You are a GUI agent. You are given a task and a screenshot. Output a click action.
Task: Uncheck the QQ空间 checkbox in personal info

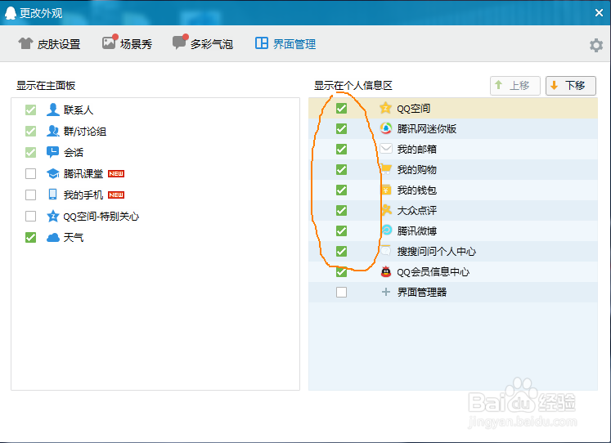point(341,108)
